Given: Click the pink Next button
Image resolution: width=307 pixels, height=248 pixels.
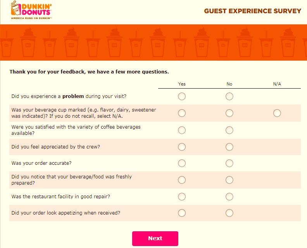Looking at the screenshot, I should pyautogui.click(x=155, y=239).
